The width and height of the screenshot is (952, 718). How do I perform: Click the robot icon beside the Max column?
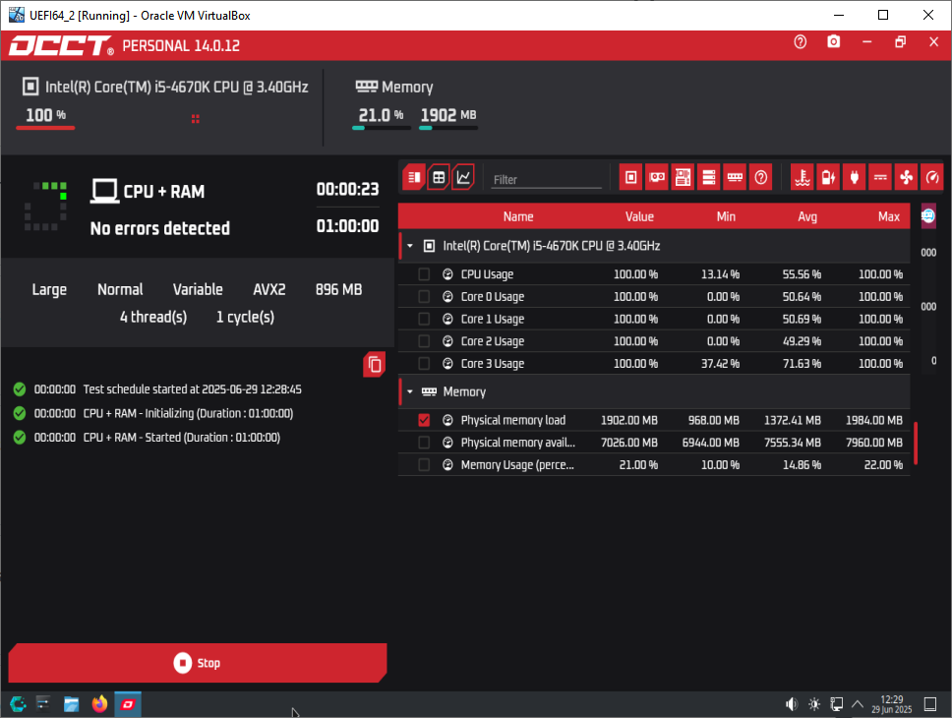pyautogui.click(x=928, y=215)
